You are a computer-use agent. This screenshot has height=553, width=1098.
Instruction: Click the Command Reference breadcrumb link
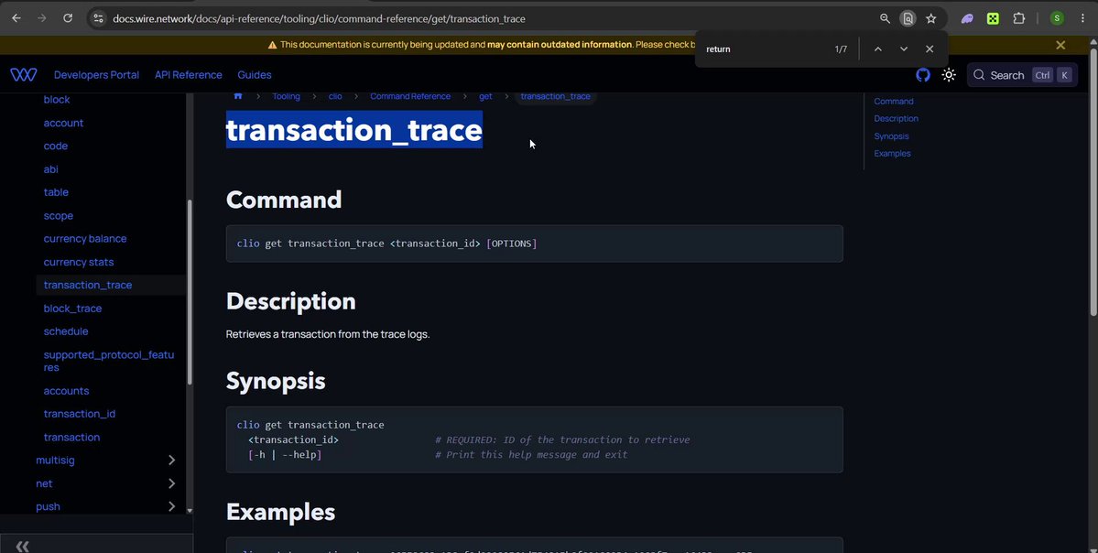410,96
